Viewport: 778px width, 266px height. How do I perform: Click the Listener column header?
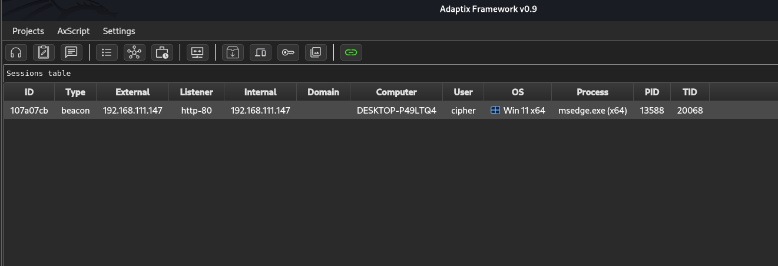click(x=196, y=92)
